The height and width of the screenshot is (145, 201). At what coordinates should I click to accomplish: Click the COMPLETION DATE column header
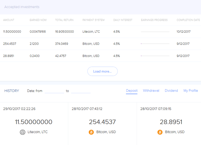[x=188, y=20]
